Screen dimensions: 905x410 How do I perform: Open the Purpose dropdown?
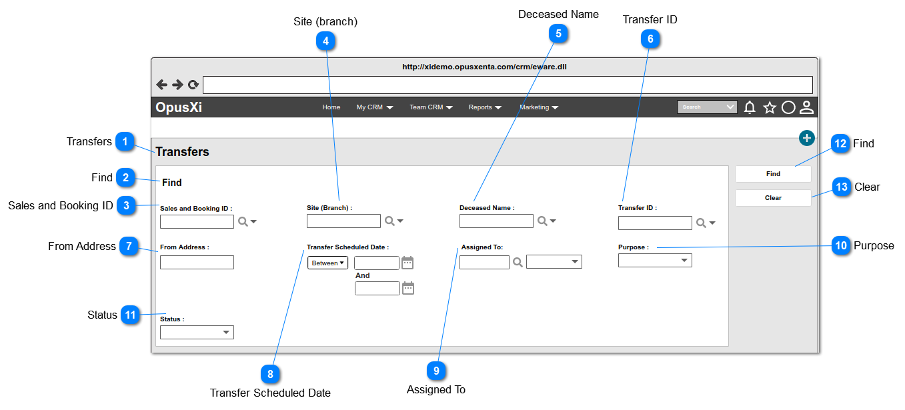coord(655,261)
